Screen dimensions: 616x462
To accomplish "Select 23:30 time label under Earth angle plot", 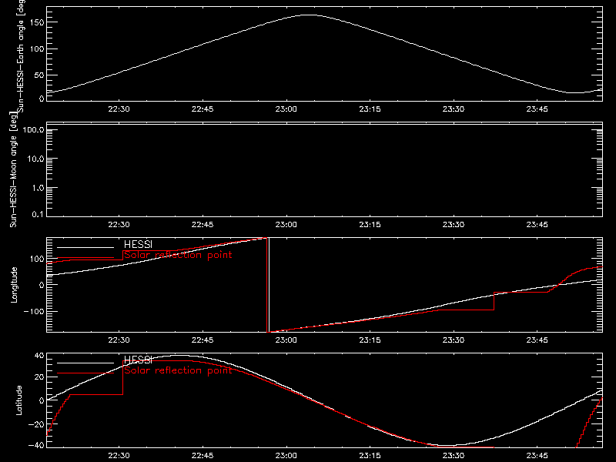I will click(454, 109).
